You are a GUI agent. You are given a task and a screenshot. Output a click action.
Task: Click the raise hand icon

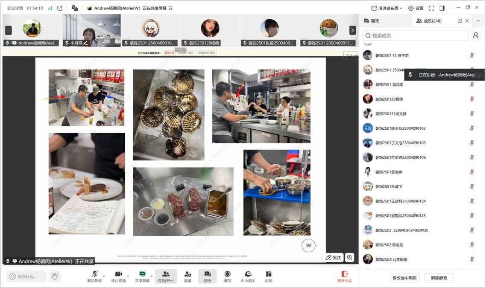tap(55, 276)
